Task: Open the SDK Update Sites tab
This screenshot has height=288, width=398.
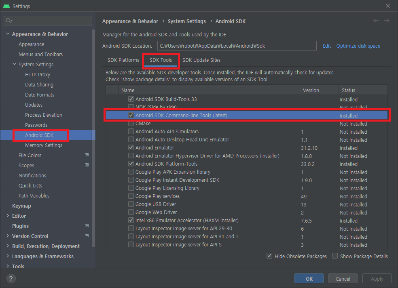Action: (x=201, y=60)
